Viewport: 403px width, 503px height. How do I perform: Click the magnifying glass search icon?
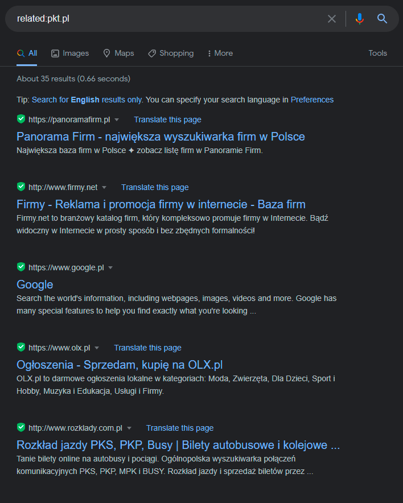tap(382, 19)
